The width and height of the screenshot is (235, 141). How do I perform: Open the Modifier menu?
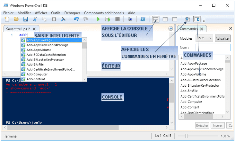click(24, 13)
